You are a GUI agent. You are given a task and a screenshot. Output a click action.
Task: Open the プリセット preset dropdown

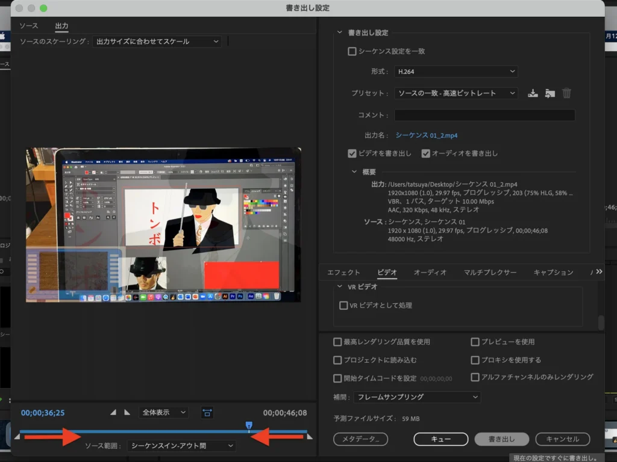click(x=456, y=93)
